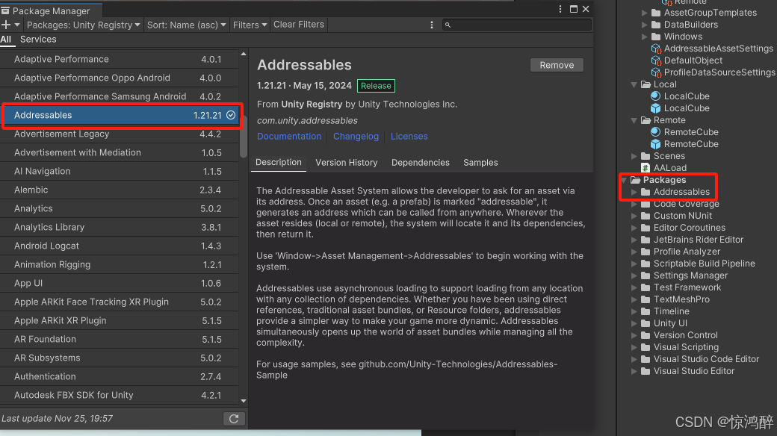The image size is (777, 436).
Task: Switch to the Dependencies tab
Action: pos(420,163)
